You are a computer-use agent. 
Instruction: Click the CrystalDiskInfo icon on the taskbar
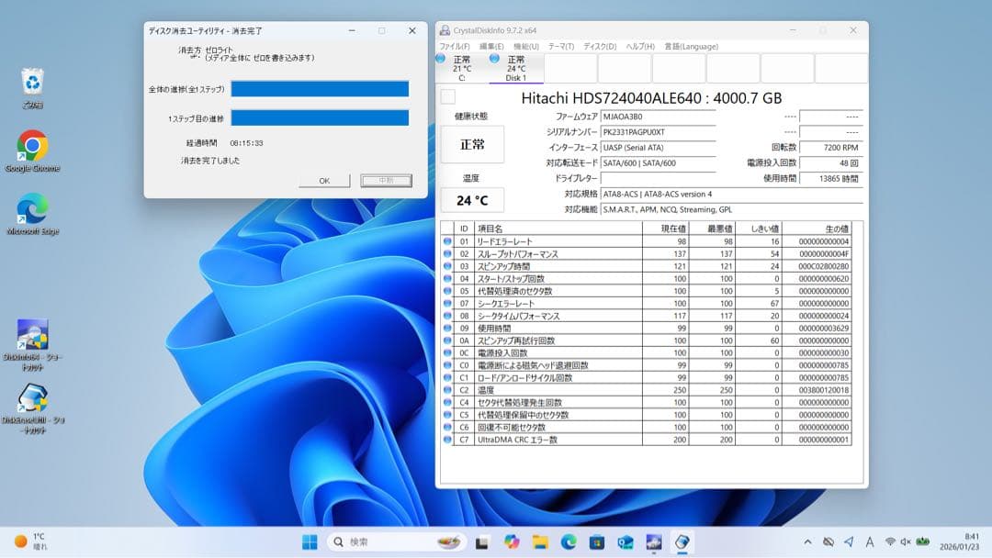pyautogui.click(x=682, y=541)
